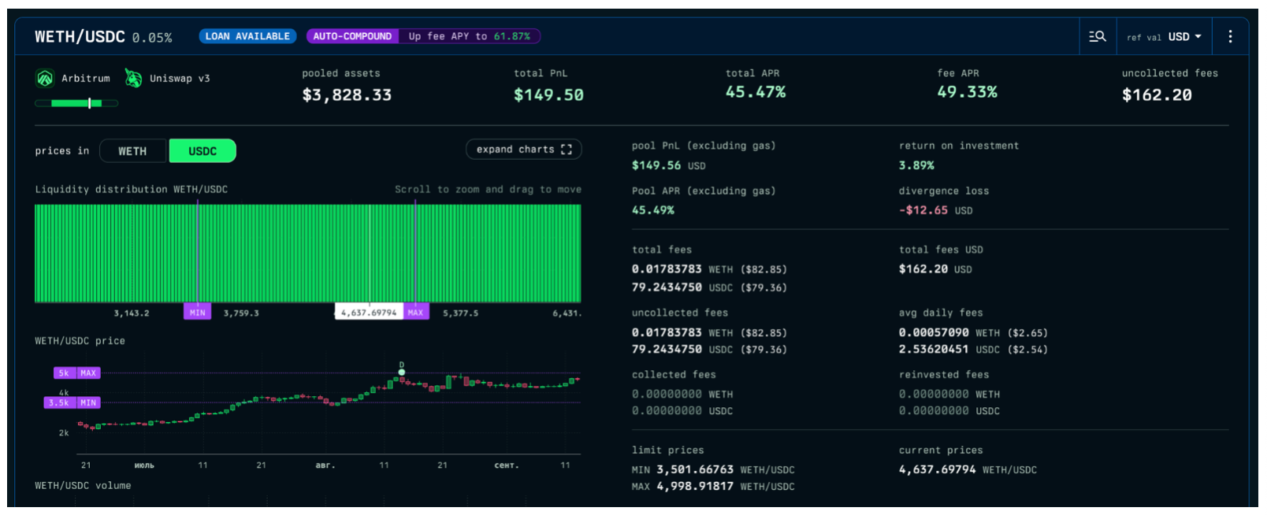Click the MAX marker under liquidity distribution

click(x=416, y=313)
